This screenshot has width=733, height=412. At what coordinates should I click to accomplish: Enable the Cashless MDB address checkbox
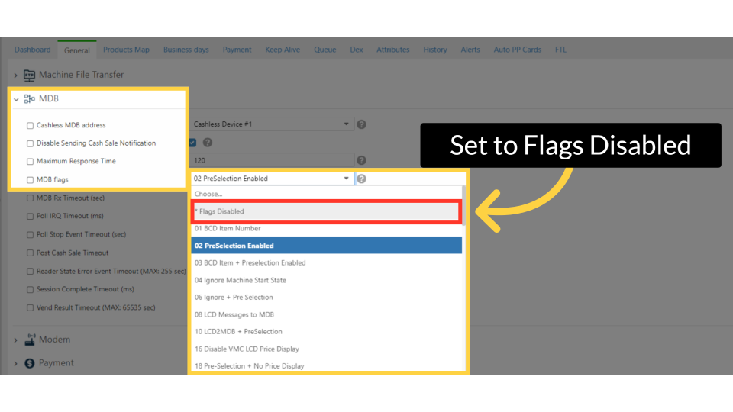tap(30, 125)
